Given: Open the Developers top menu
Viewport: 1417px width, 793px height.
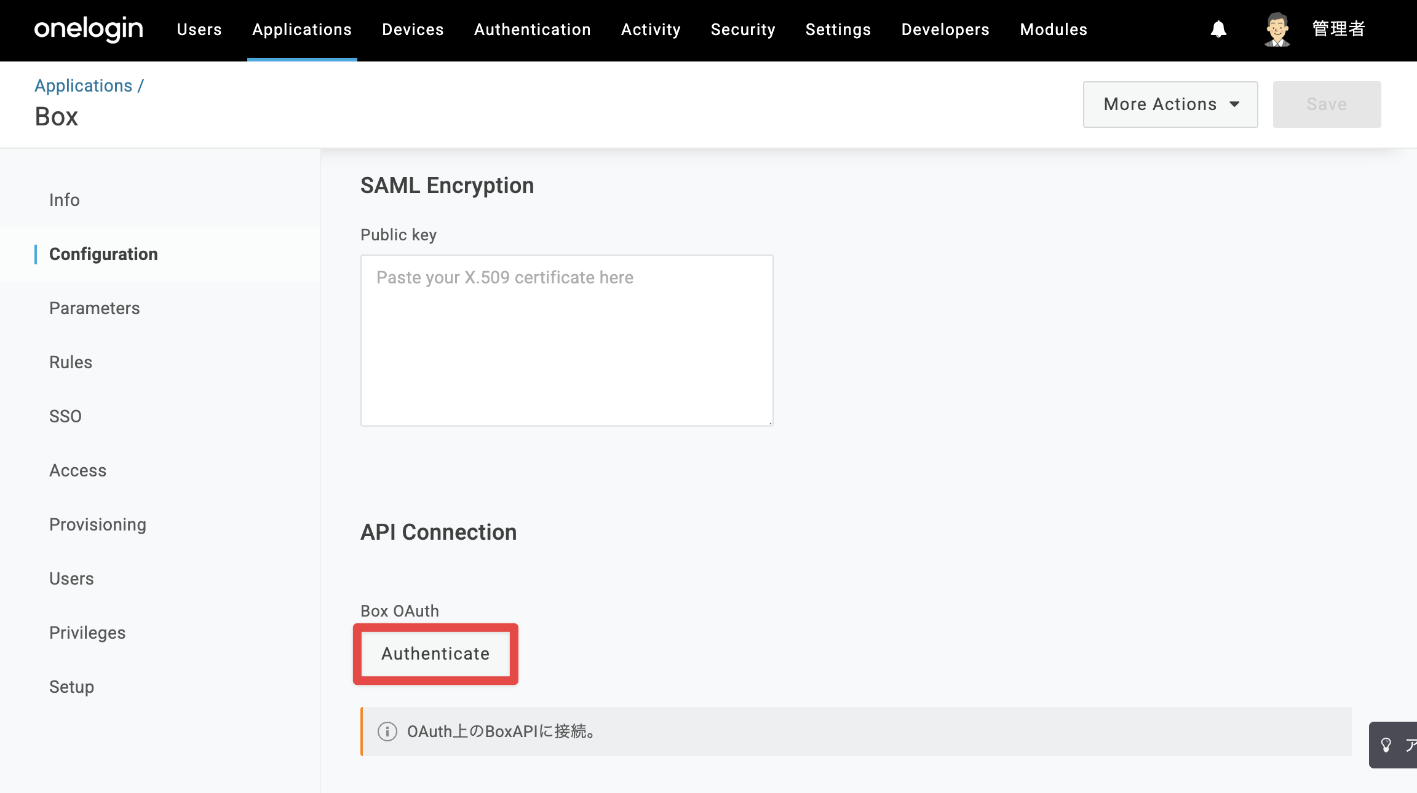Looking at the screenshot, I should tap(945, 30).
